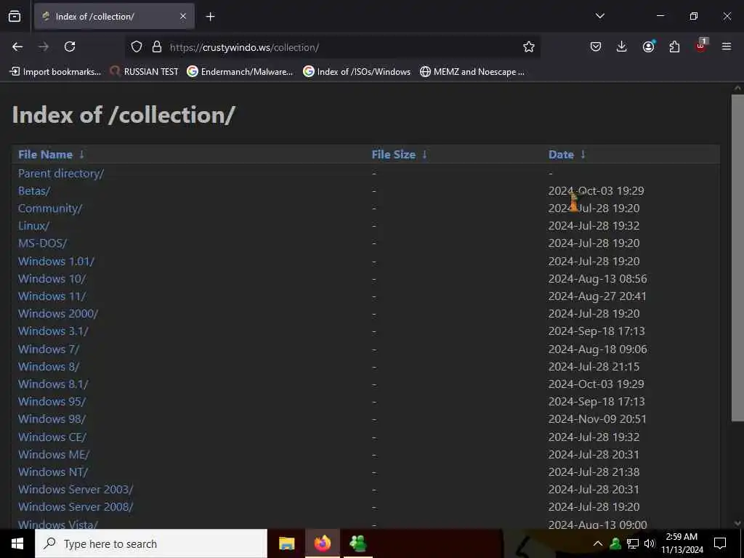Open the notification center icon
This screenshot has width=744, height=558.
click(x=720, y=543)
